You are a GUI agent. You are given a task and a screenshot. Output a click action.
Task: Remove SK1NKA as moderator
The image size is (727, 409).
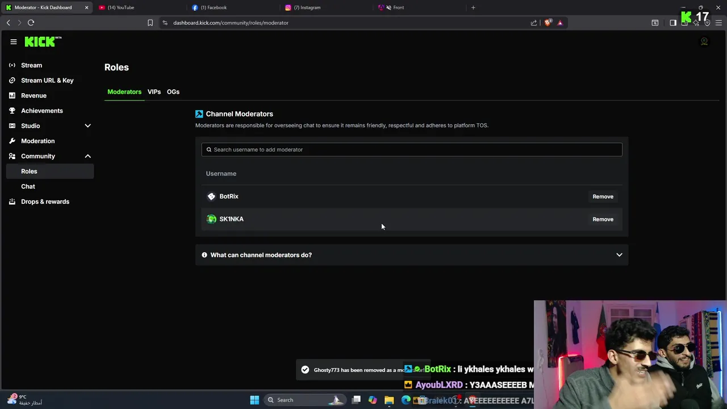coord(603,219)
